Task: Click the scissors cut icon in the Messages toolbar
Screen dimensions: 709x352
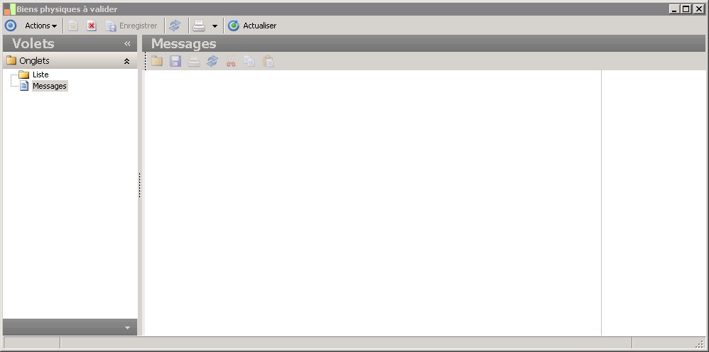Action: [x=231, y=61]
